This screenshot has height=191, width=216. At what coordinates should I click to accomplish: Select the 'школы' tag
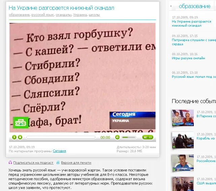click(94, 15)
